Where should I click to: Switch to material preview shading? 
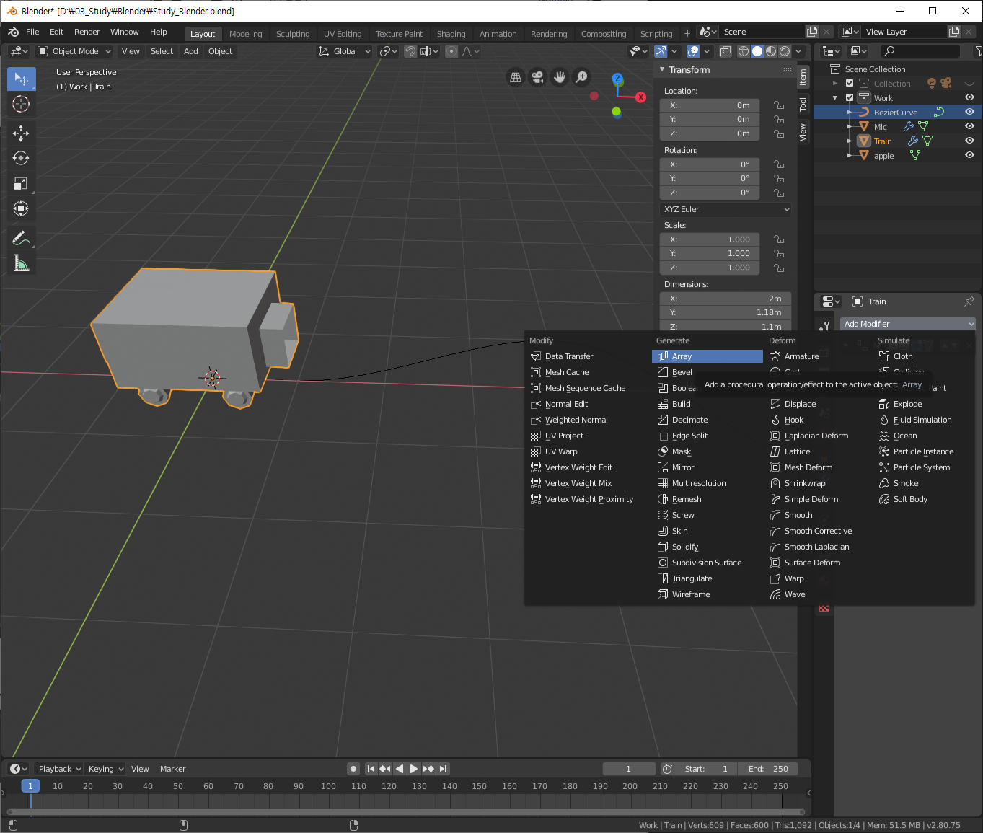coord(771,51)
